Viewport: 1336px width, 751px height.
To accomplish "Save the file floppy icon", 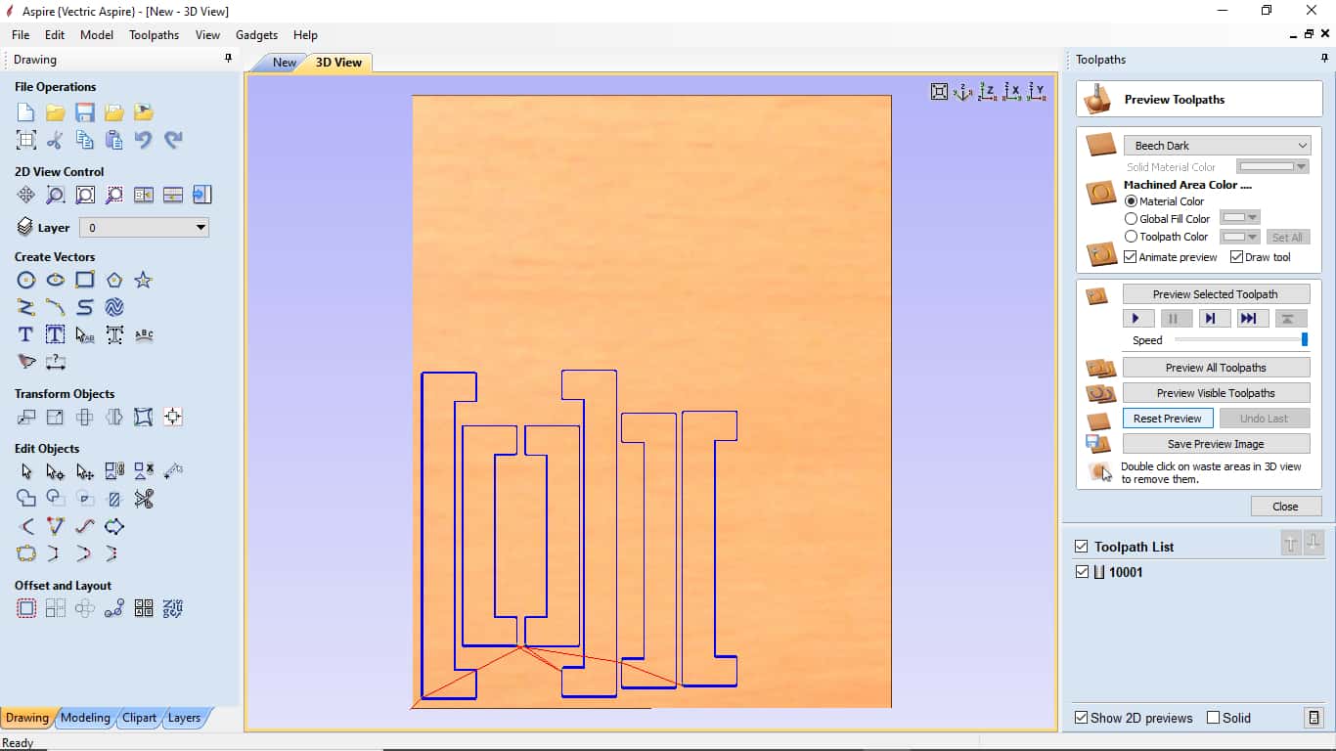I will coord(85,112).
